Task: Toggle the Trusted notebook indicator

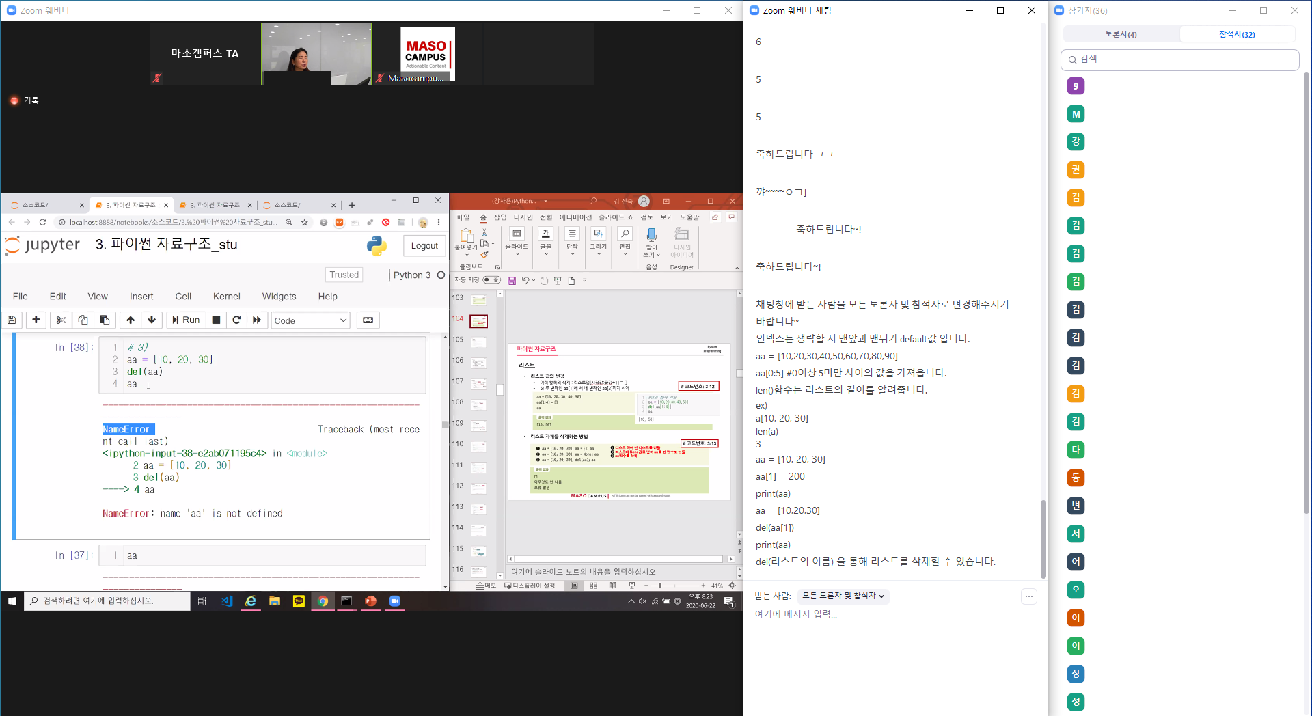Action: (x=344, y=275)
